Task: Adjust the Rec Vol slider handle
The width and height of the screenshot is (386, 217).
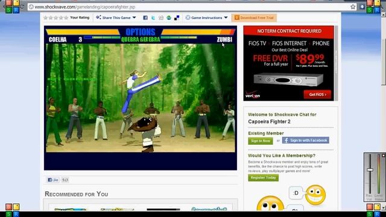Action: 370,170
